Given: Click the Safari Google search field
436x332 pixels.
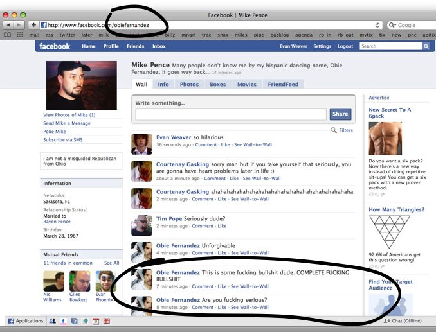Looking at the screenshot, I should point(412,25).
